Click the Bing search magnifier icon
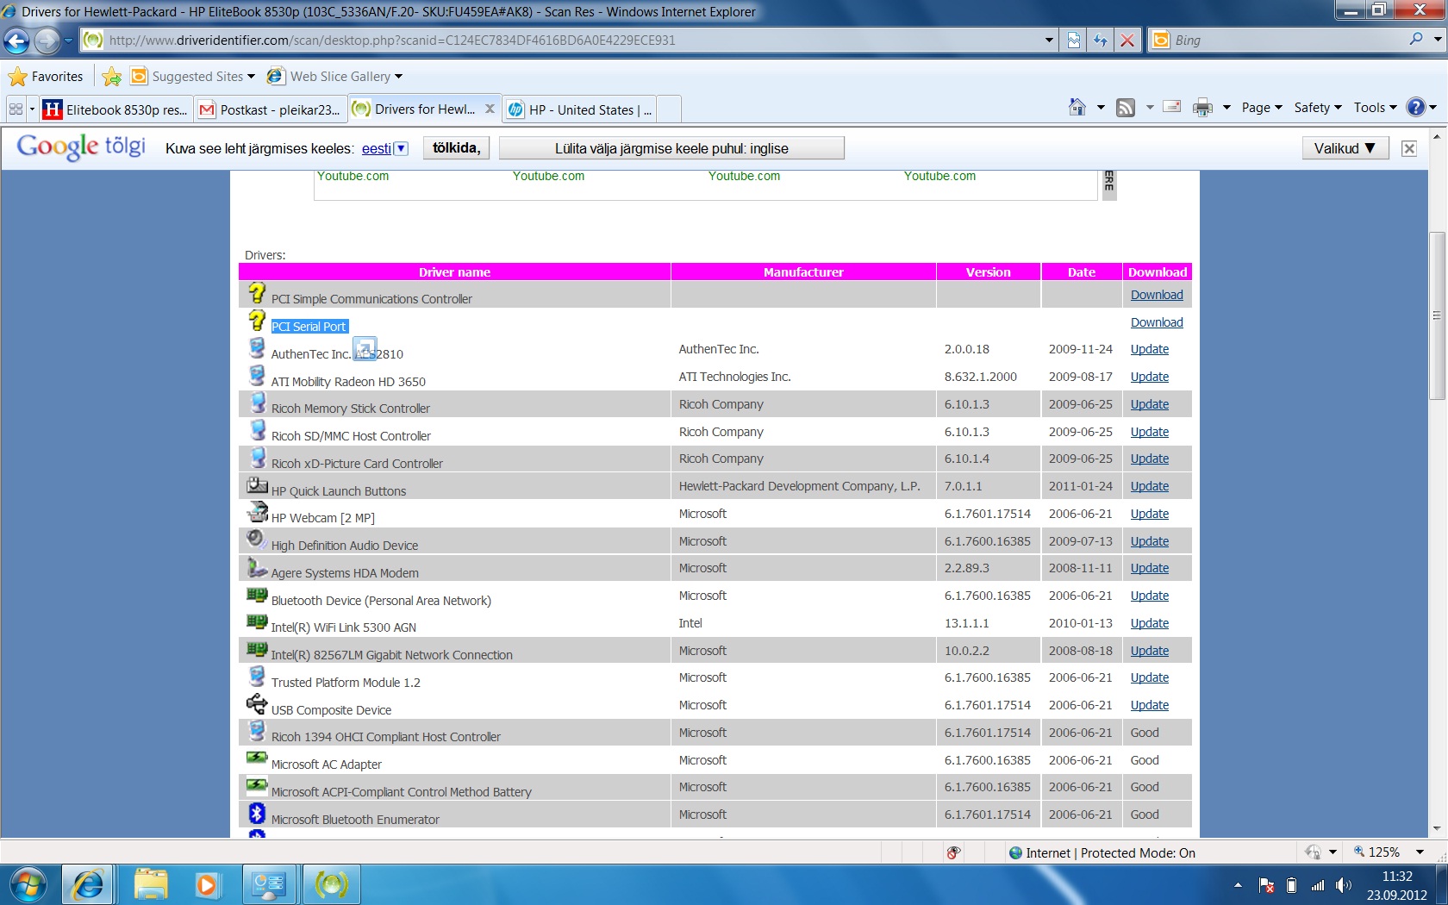Viewport: 1448px width, 905px height. pyautogui.click(x=1416, y=40)
